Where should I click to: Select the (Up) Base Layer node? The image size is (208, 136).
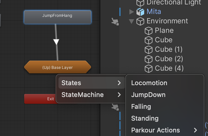pyautogui.click(x=57, y=67)
